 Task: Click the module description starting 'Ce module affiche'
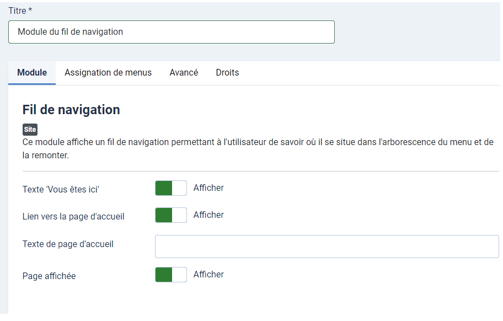[x=258, y=149]
